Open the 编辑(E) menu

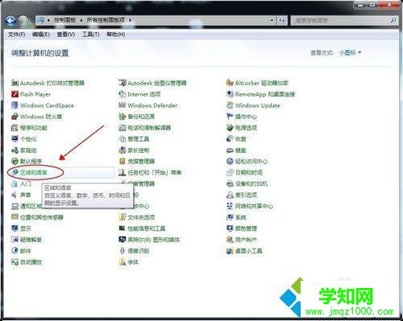tap(41, 35)
